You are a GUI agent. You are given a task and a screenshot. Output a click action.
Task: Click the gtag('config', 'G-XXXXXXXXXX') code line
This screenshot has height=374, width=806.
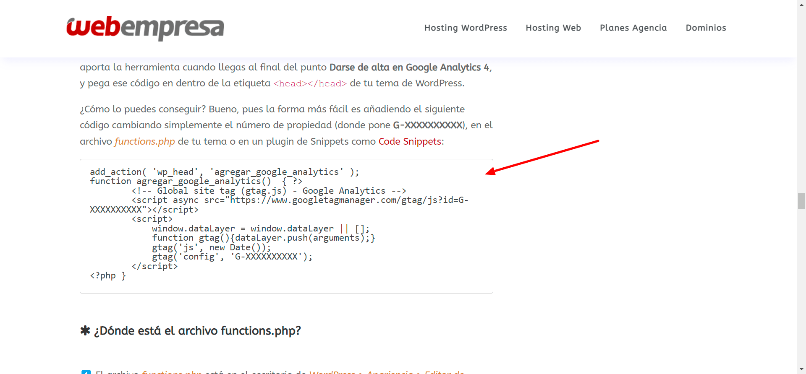click(x=232, y=257)
